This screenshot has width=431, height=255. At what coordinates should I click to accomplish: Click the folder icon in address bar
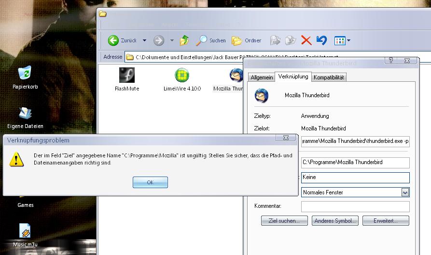pos(130,57)
